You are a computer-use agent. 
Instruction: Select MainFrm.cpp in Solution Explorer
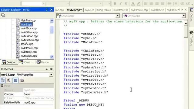28,21
